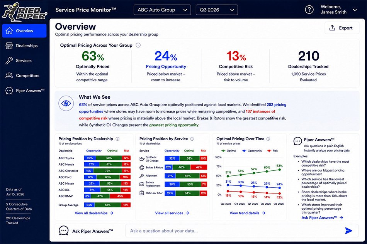This screenshot has width=367, height=244.
Task: Click the Pricing Opportunity link
Action: 166,67
